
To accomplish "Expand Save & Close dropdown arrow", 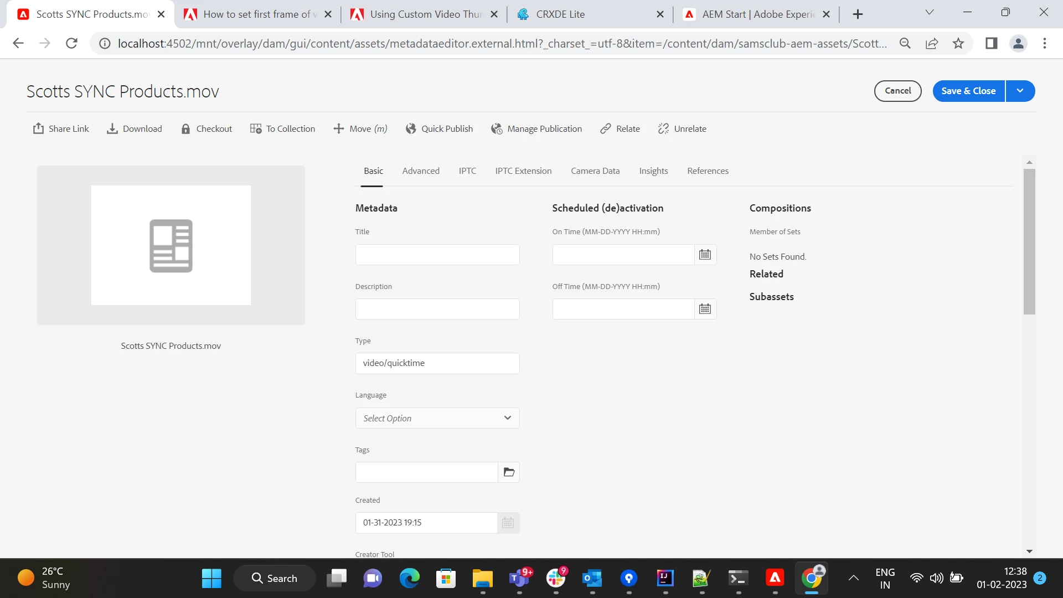I will pos(1020,91).
